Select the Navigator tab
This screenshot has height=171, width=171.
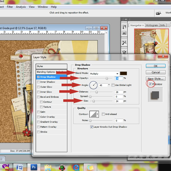pyautogui.click(x=136, y=25)
